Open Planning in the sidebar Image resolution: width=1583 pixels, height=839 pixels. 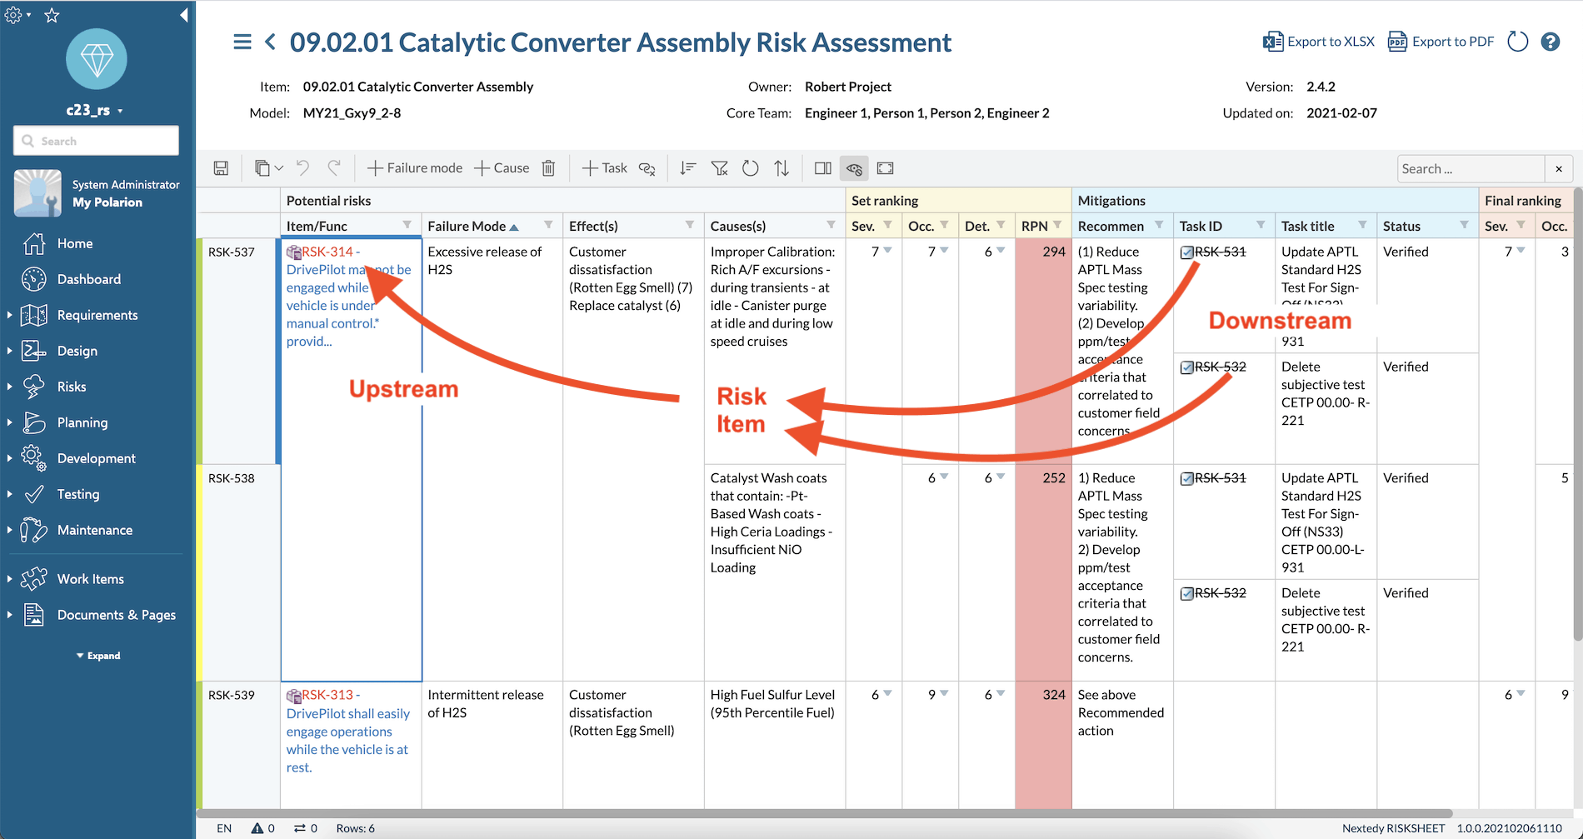coord(82,422)
